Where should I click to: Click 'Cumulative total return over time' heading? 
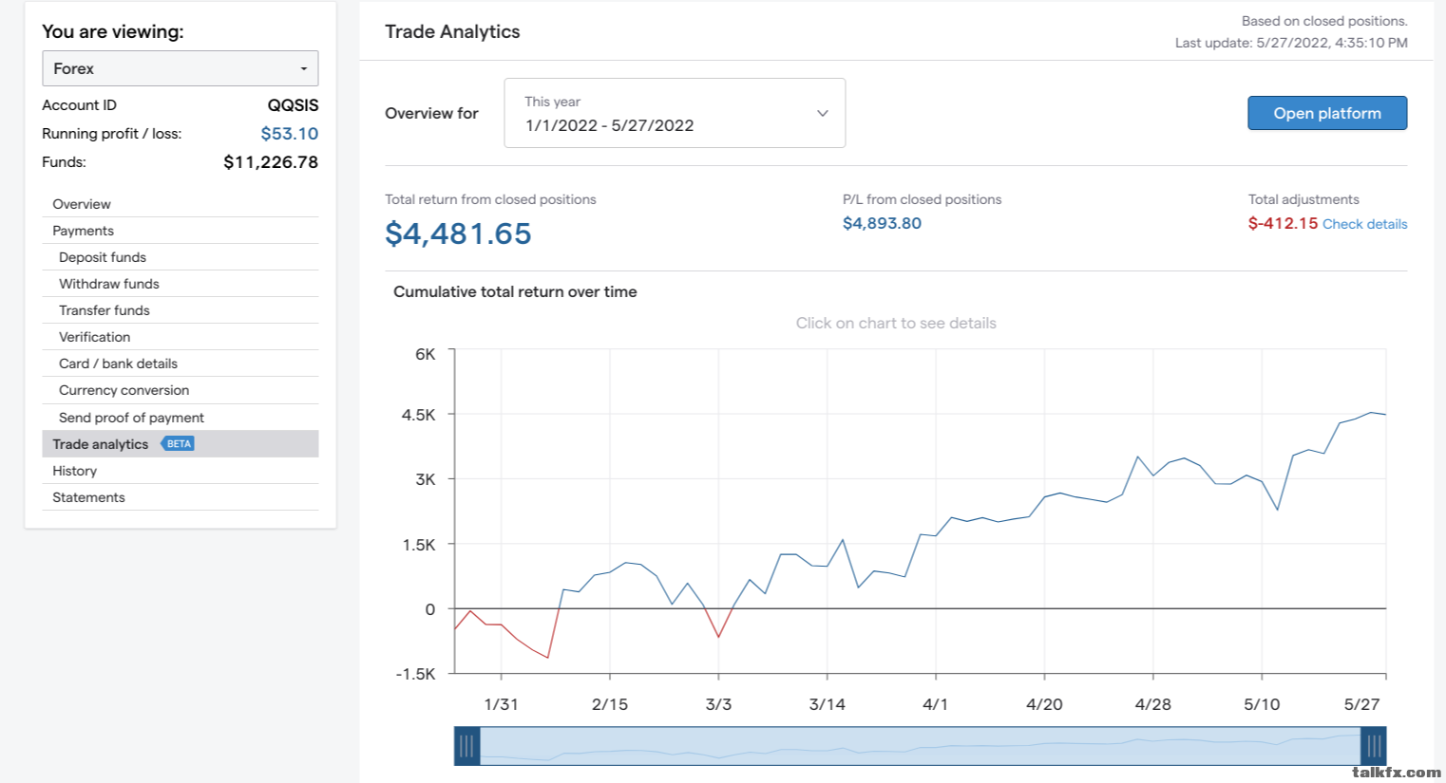click(515, 292)
